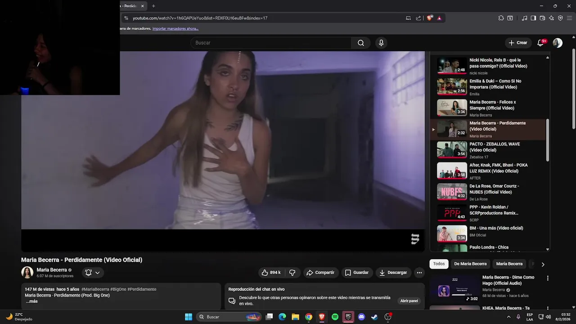Click Importar marcadores ahora link
This screenshot has height=324, width=576.
[175, 28]
